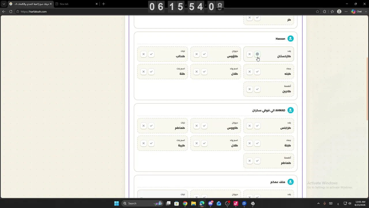This screenshot has height=208, width=369.
Task: Add page to favorites with star icon
Action: pos(317,12)
